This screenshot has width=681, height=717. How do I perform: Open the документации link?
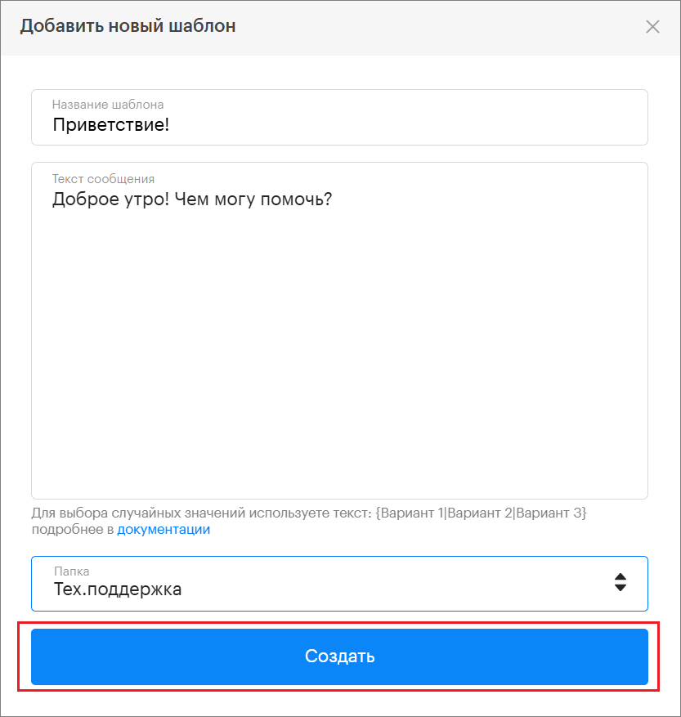coord(164,530)
